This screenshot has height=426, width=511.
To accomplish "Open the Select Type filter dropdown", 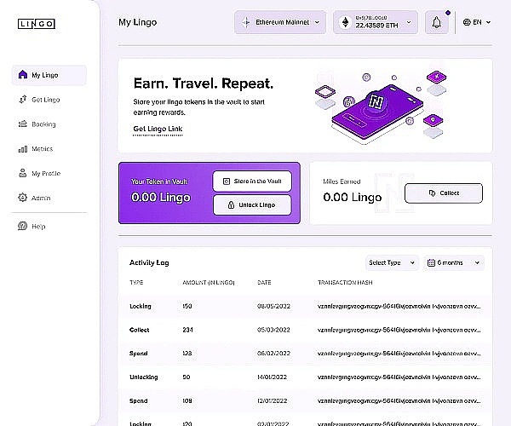I will coord(393,262).
